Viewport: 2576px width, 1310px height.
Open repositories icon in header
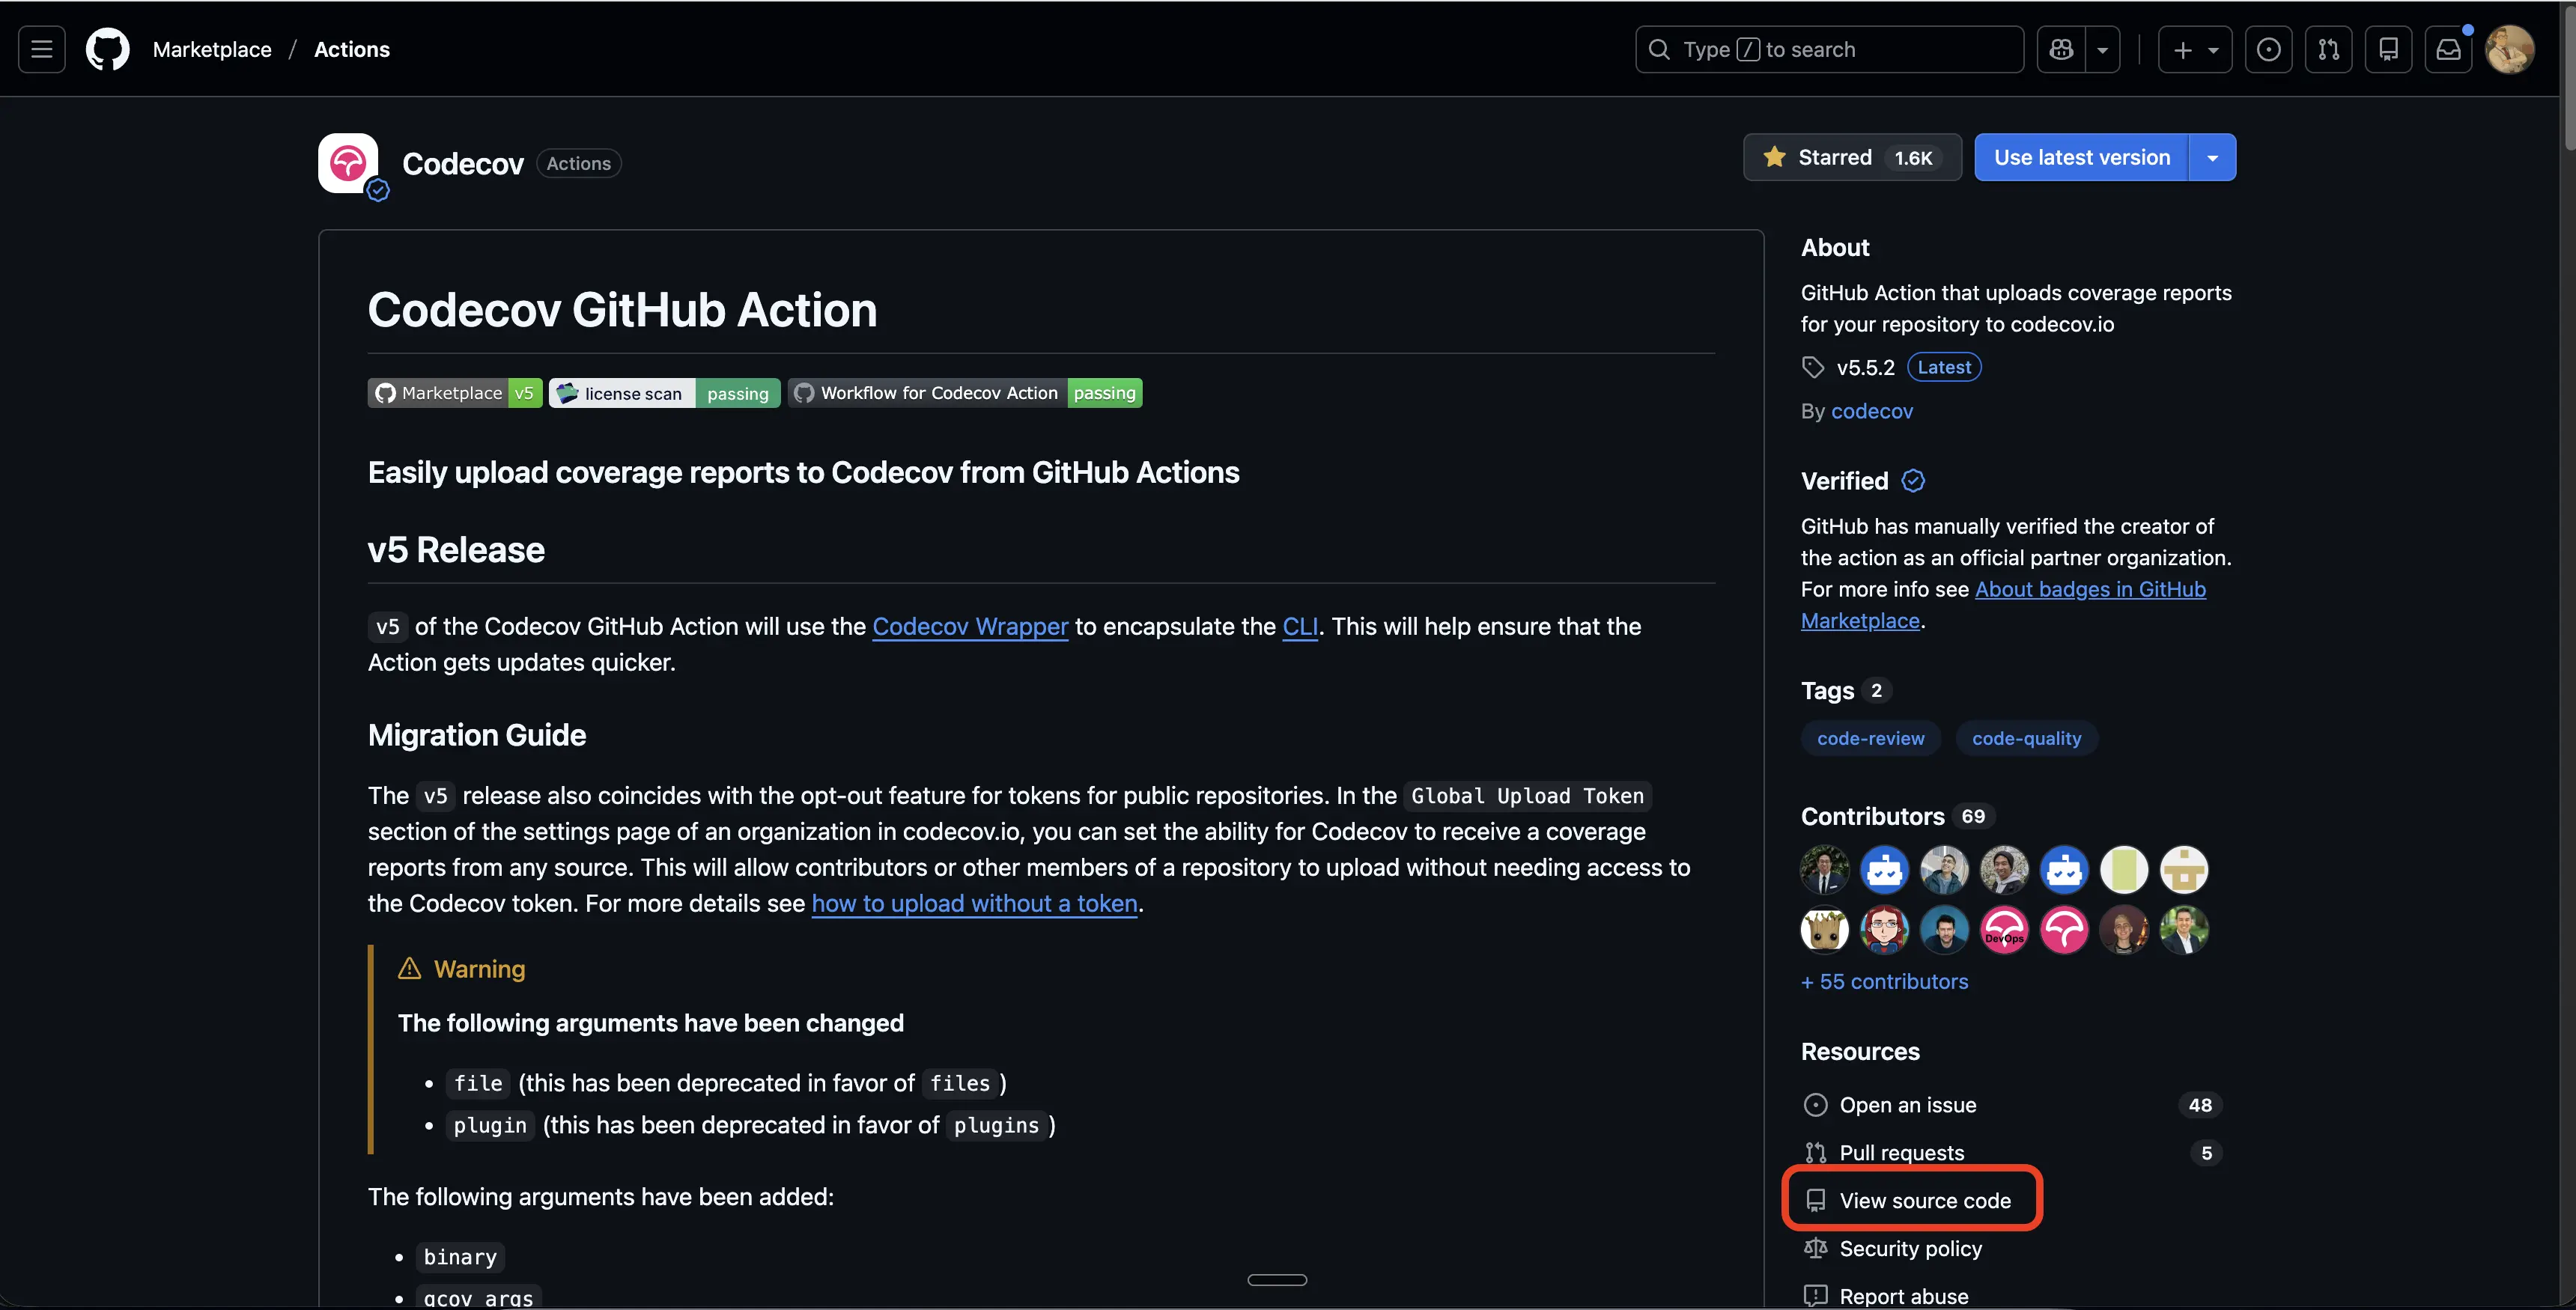click(x=2388, y=49)
